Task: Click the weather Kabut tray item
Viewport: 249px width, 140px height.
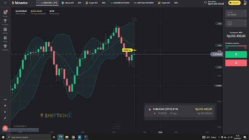Action: 209,137
